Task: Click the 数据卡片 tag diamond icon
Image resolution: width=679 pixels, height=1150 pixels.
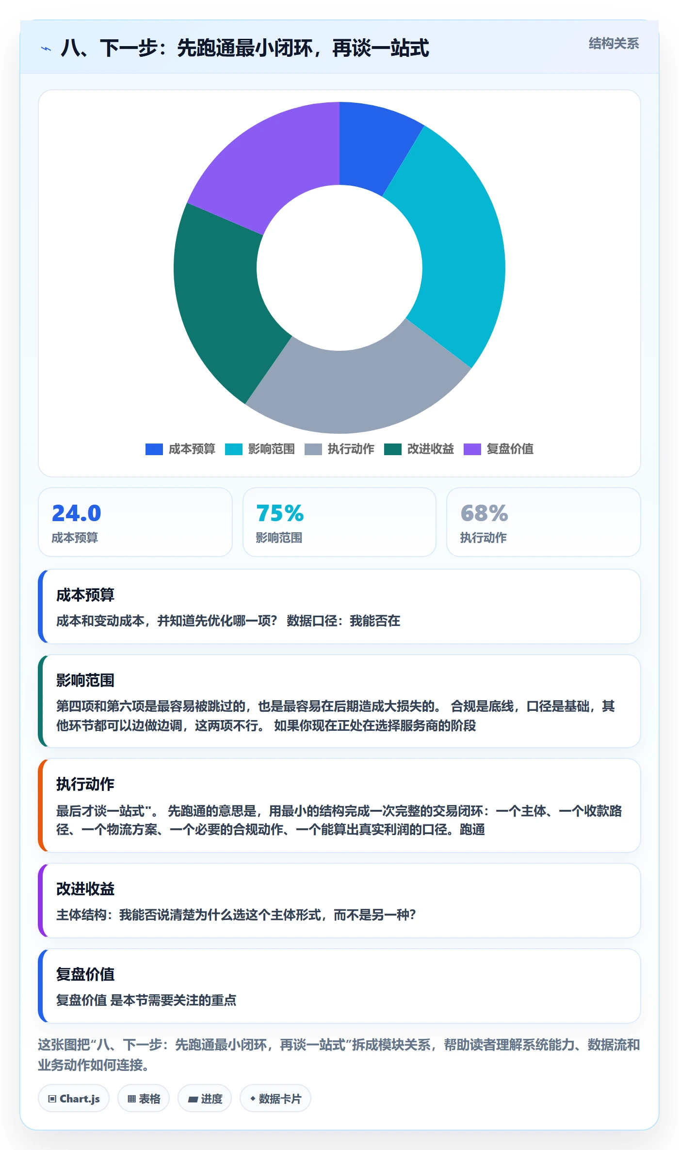Action: (x=253, y=1099)
